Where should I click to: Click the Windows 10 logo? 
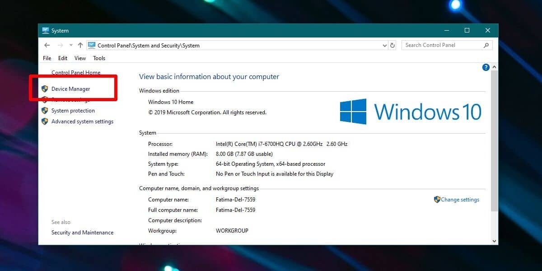pyautogui.click(x=411, y=111)
